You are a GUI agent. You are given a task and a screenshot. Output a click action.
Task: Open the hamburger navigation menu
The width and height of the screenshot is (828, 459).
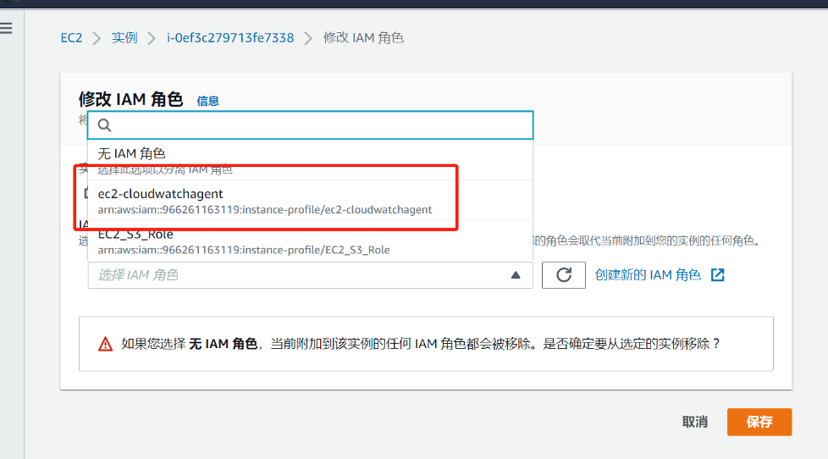(x=6, y=28)
